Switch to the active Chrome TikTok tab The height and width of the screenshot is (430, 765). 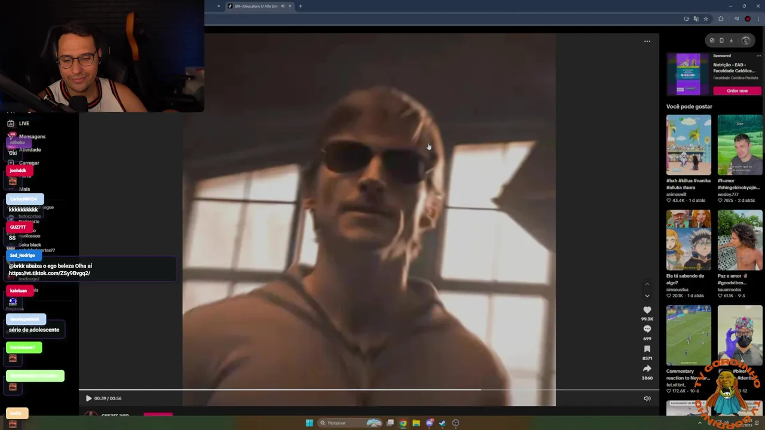click(x=258, y=6)
